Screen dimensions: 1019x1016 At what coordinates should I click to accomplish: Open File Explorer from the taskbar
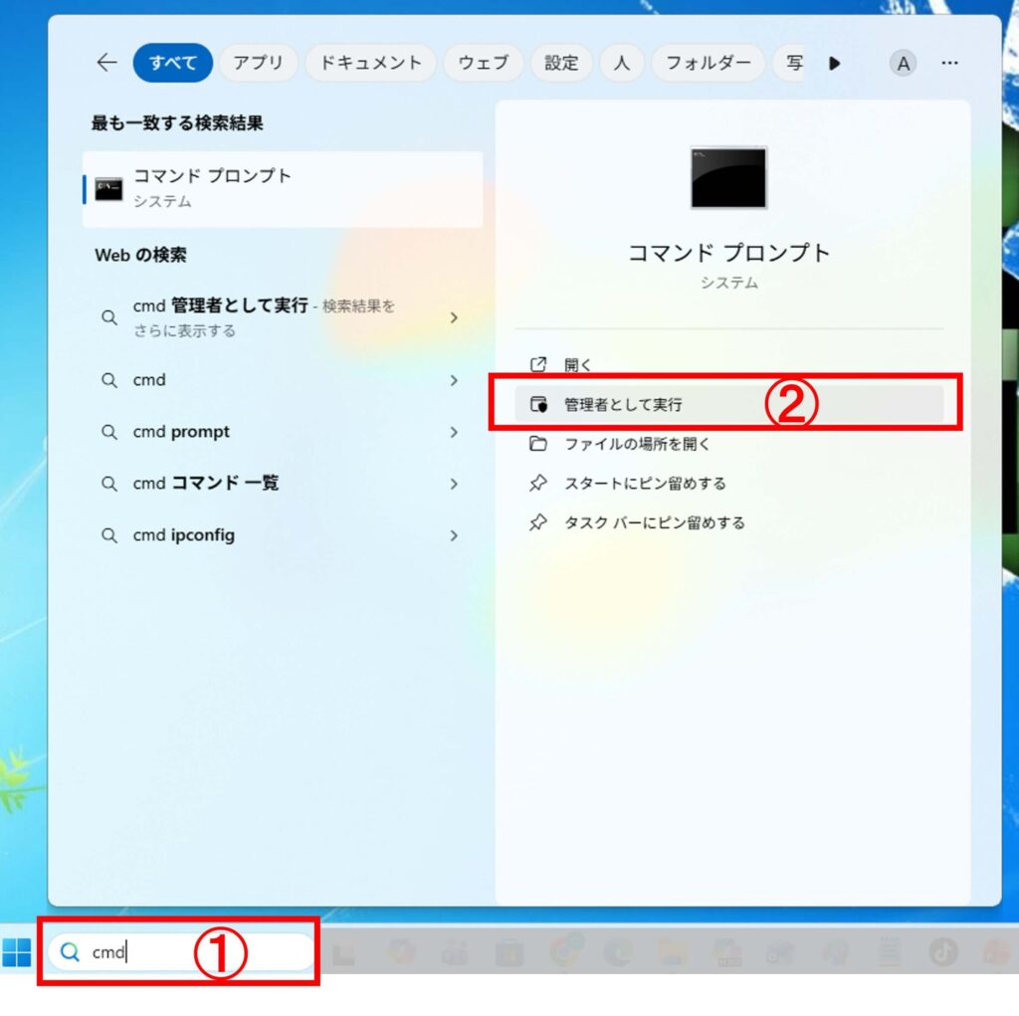pyautogui.click(x=674, y=952)
